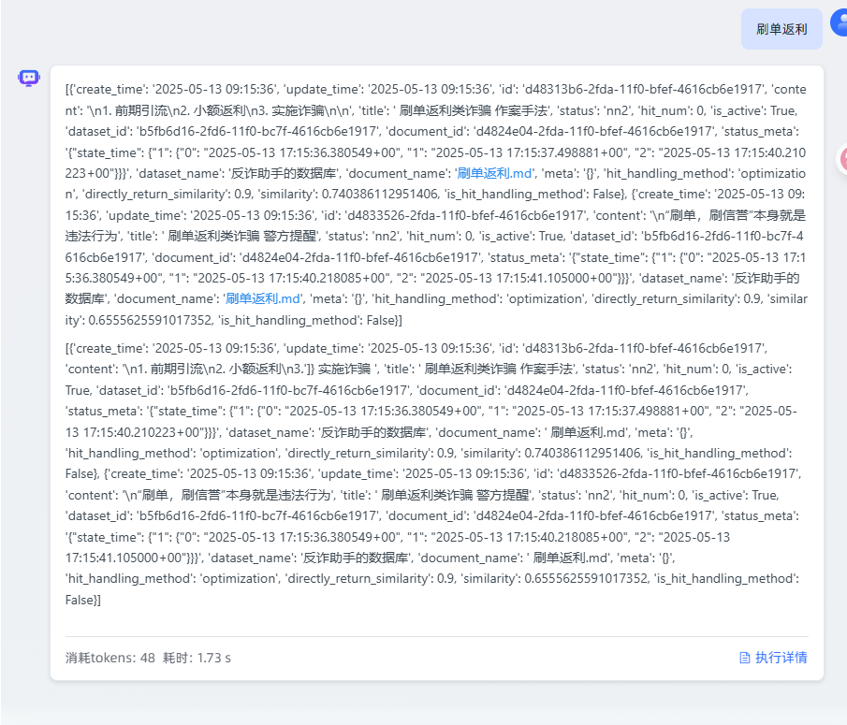
Task: Open the second 刷单返利.md link
Action: click(x=263, y=298)
